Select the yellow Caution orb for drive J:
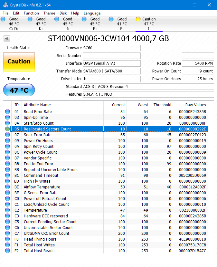The width and height of the screenshot is (217, 267). (138, 19)
